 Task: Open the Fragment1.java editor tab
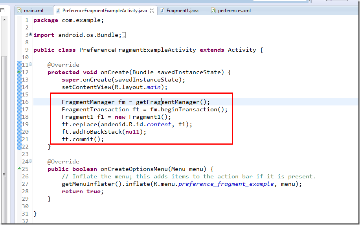tap(182, 11)
